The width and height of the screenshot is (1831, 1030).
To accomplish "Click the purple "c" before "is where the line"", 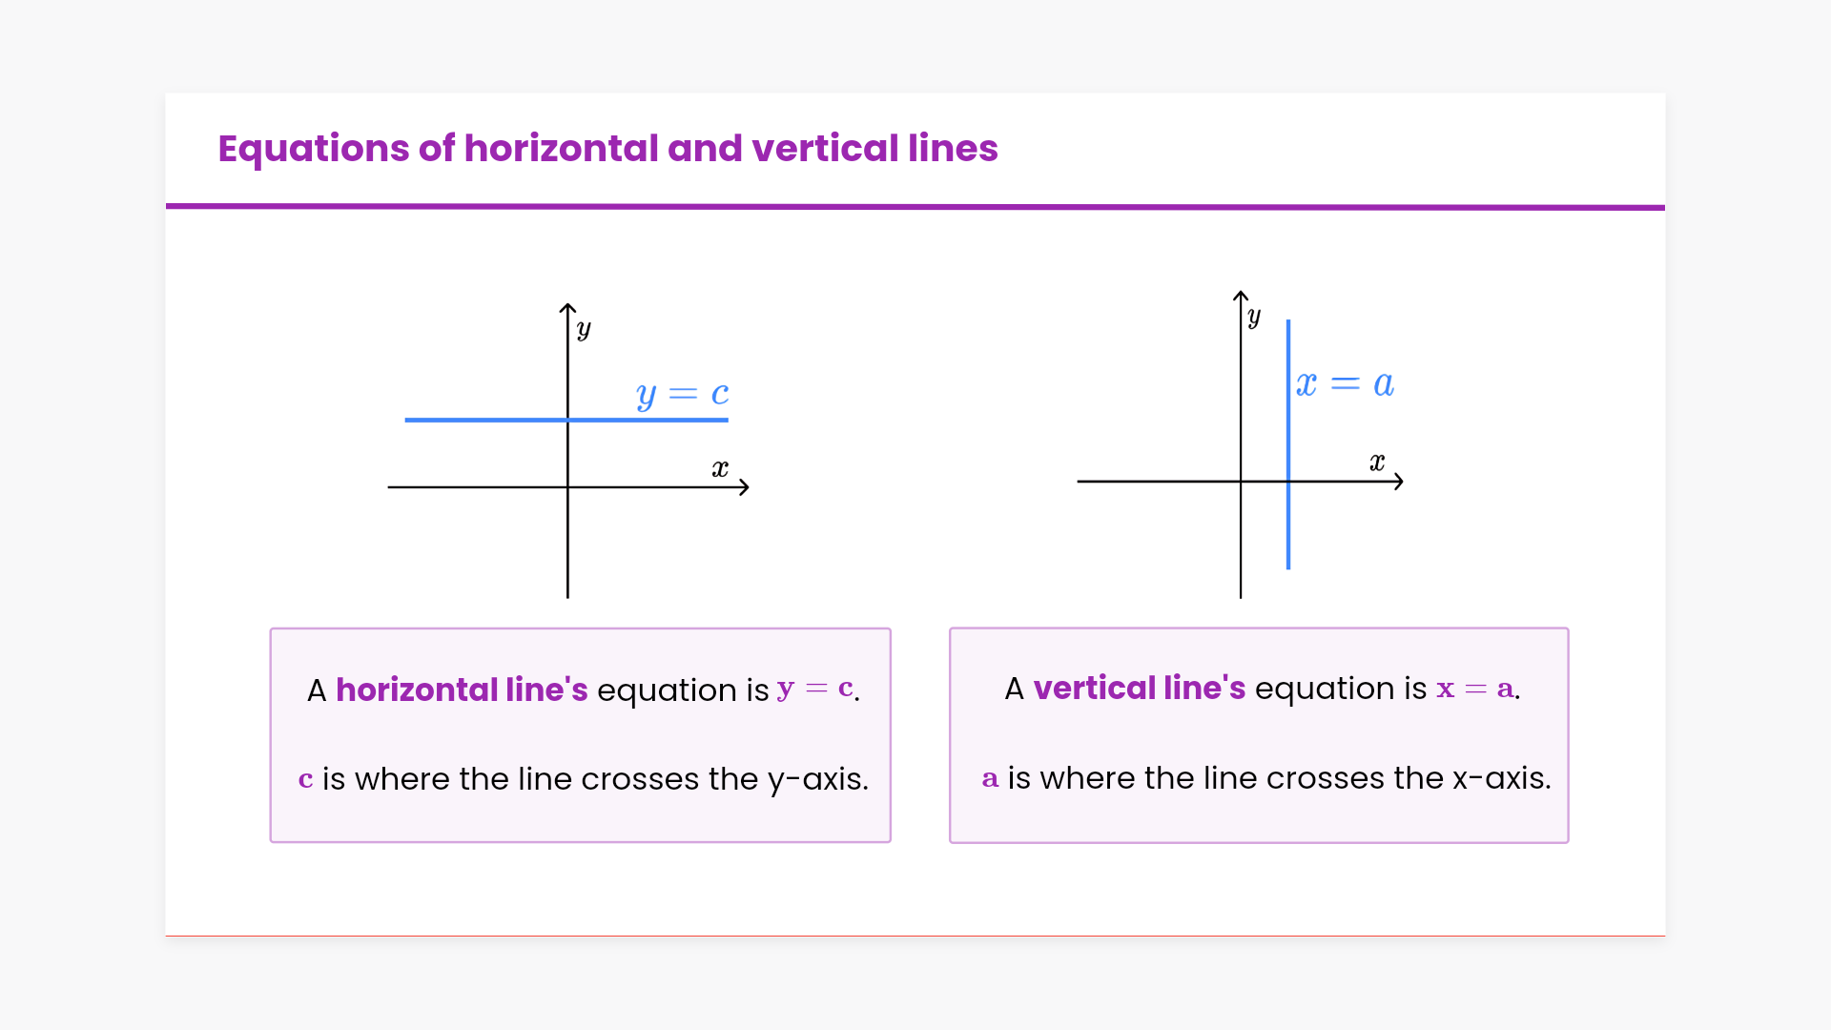I will click(x=306, y=779).
